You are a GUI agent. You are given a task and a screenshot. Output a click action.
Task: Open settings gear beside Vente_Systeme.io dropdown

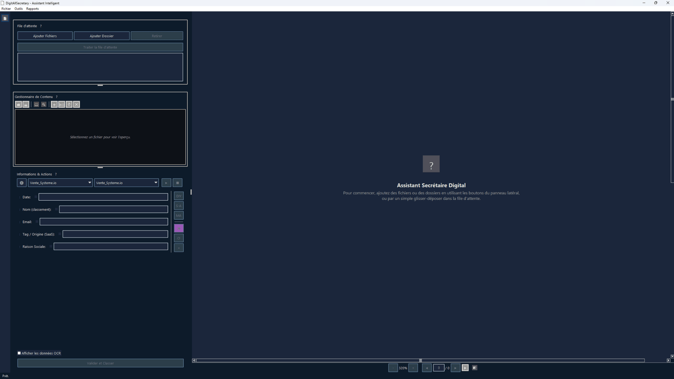coord(22,183)
